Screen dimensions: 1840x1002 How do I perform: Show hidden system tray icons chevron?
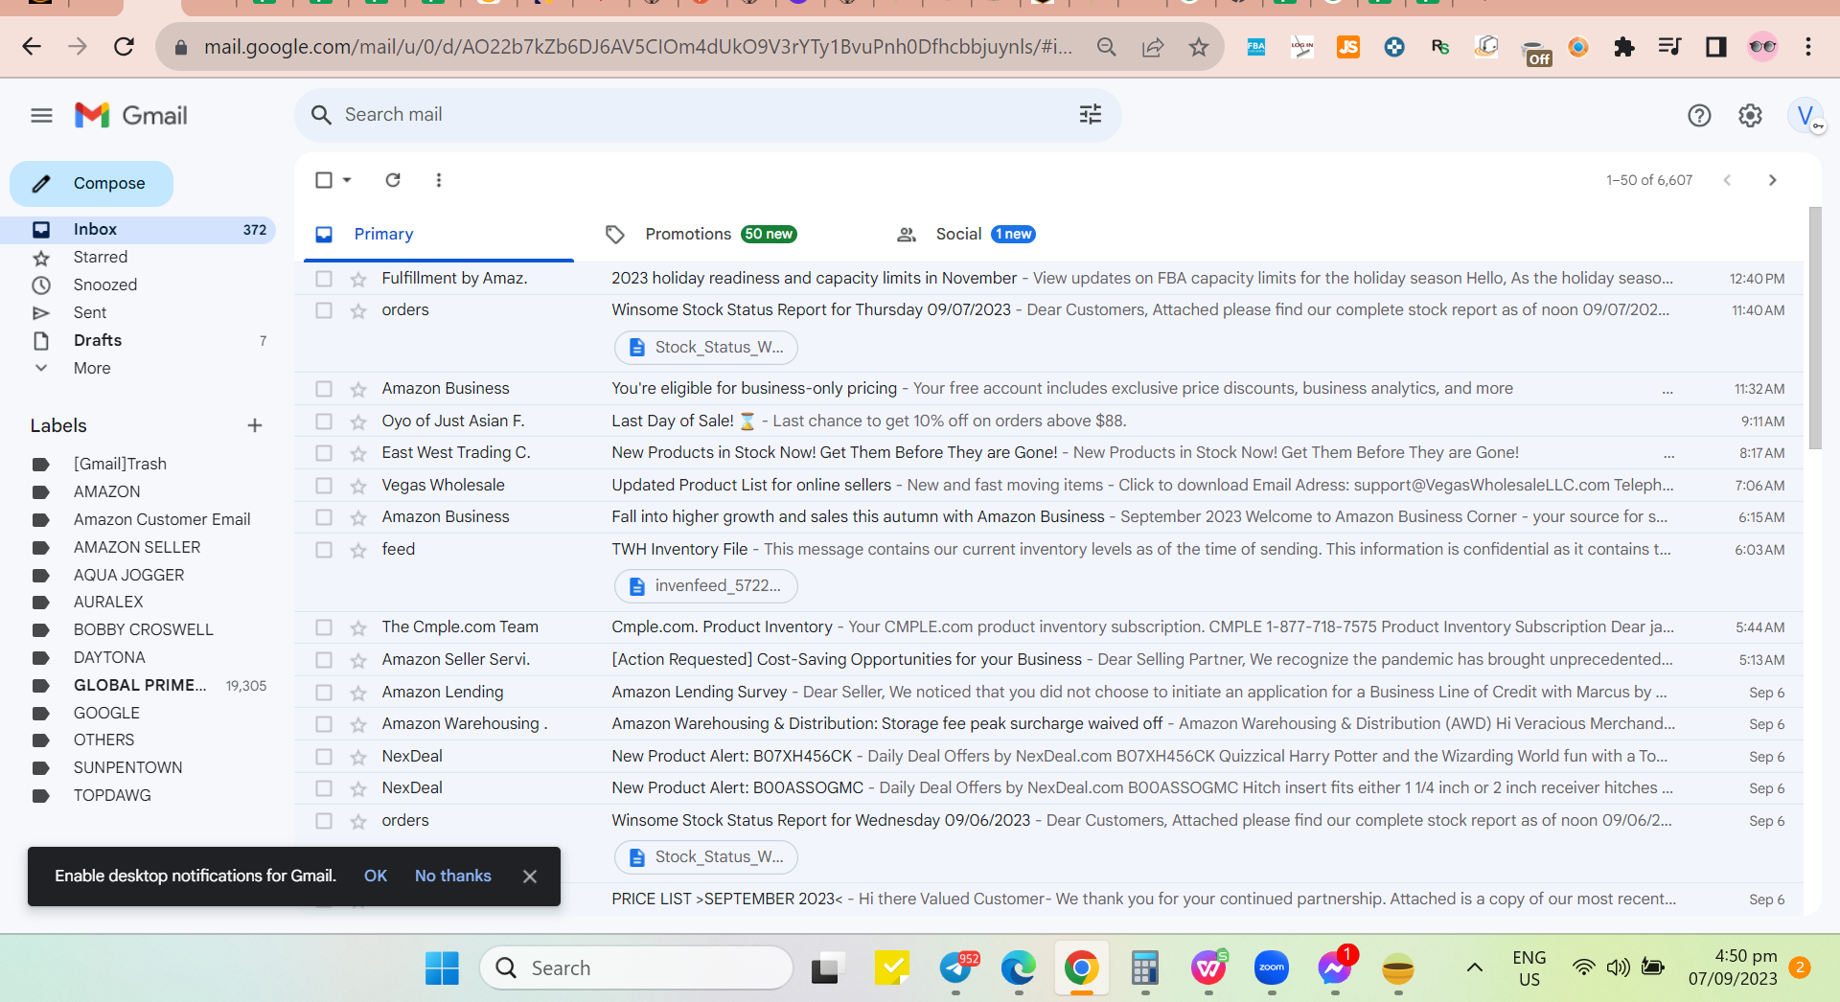(x=1475, y=968)
